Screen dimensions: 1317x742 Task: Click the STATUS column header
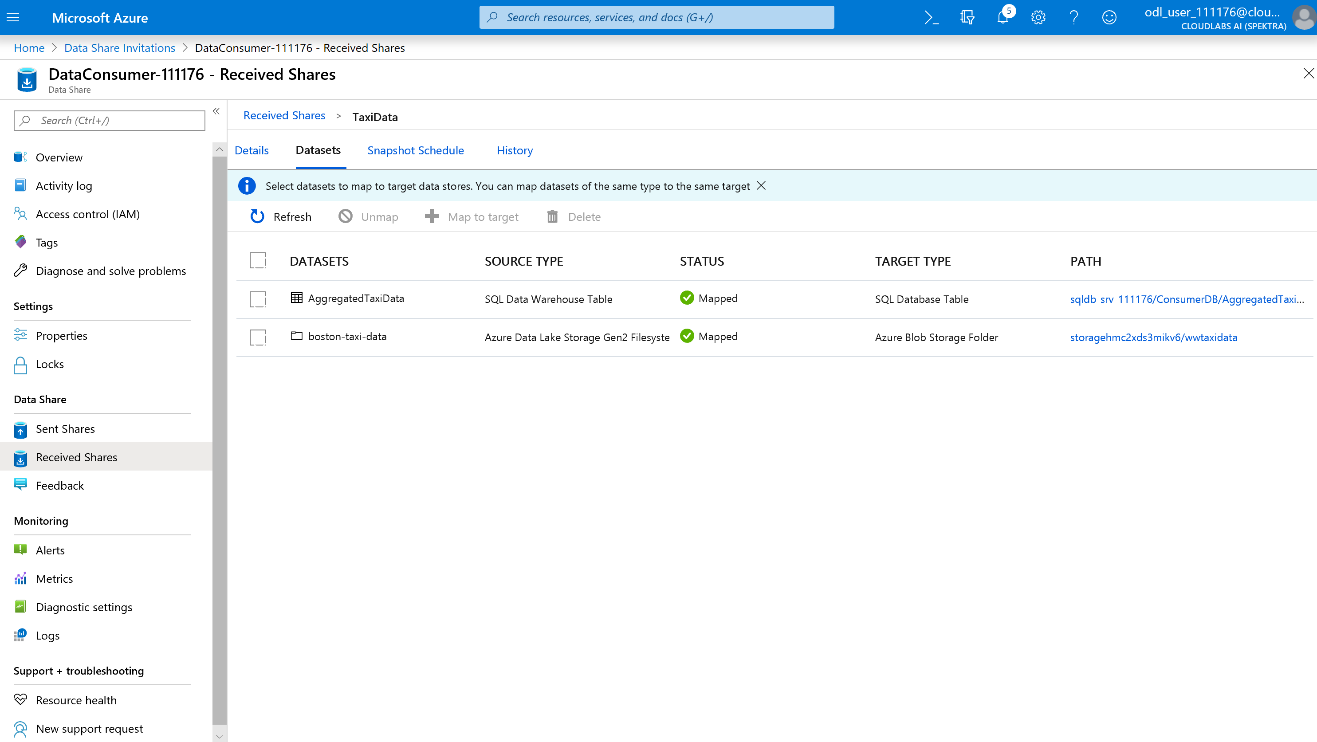coord(702,261)
